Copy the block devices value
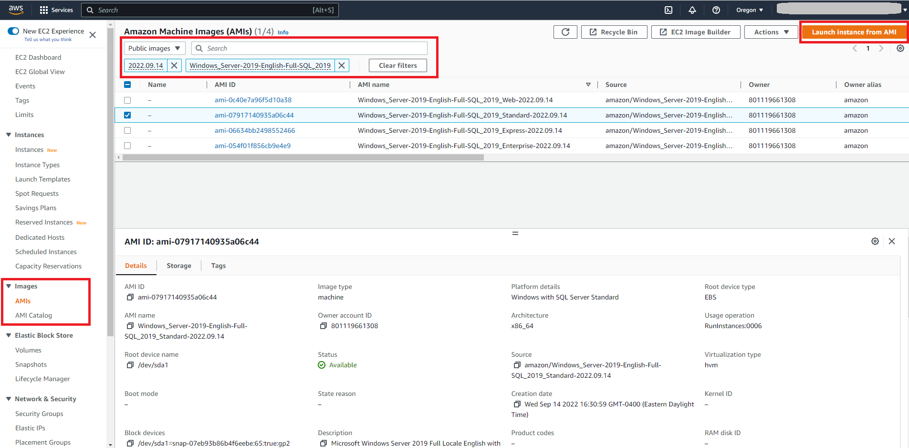Viewport: 909px width, 448px height. pos(130,443)
